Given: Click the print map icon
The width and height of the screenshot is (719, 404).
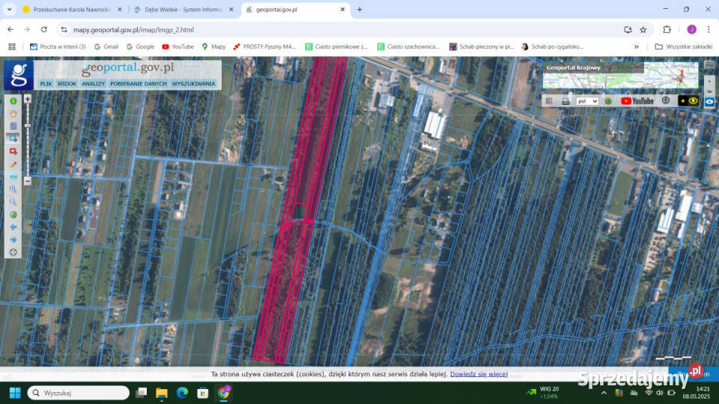Looking at the screenshot, I should tap(565, 101).
